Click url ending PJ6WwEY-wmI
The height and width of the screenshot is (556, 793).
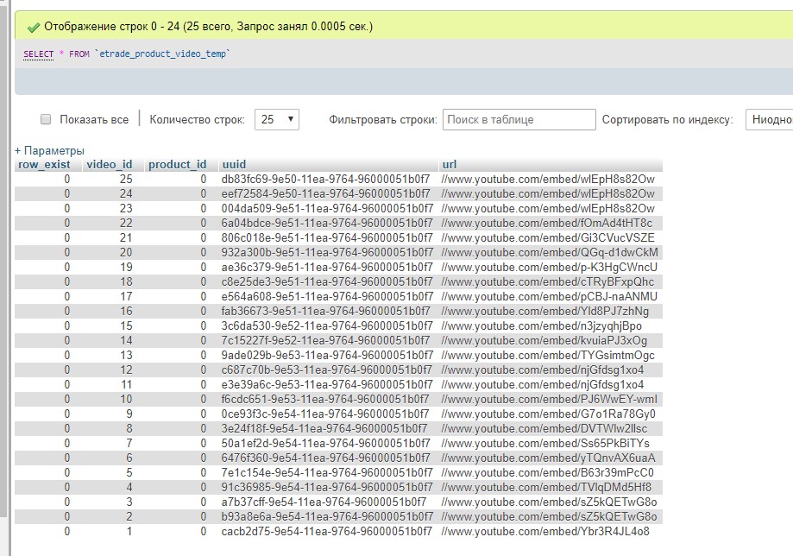(x=550, y=399)
